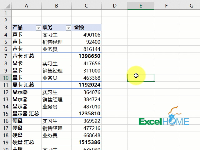Select row 15 header
200x150 pixels.
pos(6,114)
